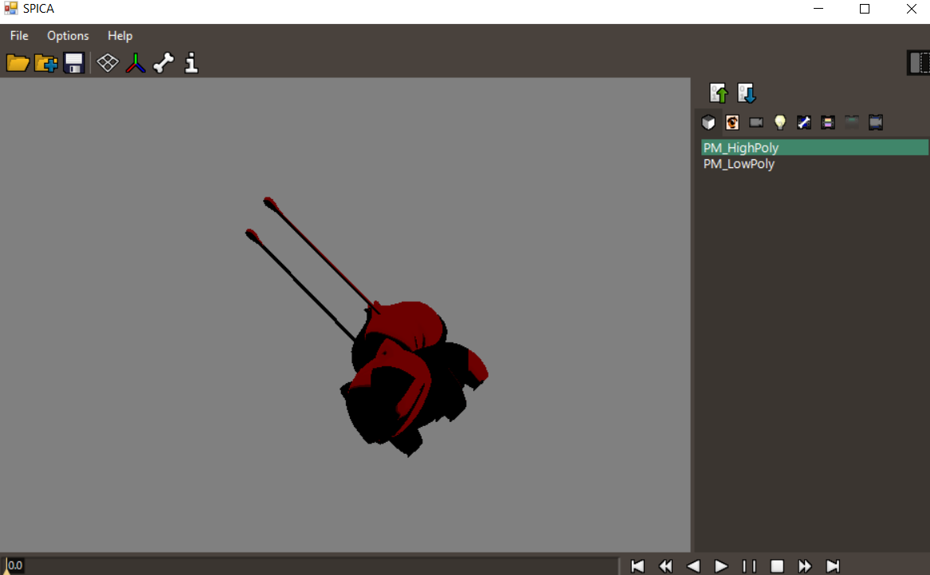
Task: Switch to the Models cube tab
Action: click(708, 123)
